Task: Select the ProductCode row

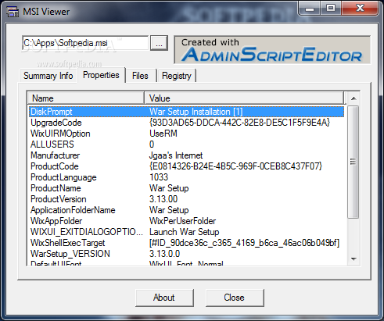Action: pyautogui.click(x=186, y=166)
